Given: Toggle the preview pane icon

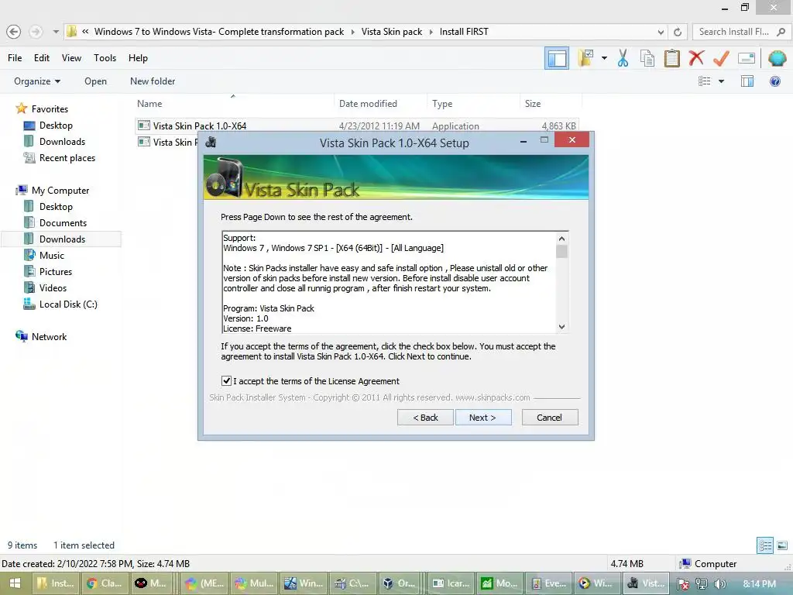Looking at the screenshot, I should pyautogui.click(x=747, y=81).
